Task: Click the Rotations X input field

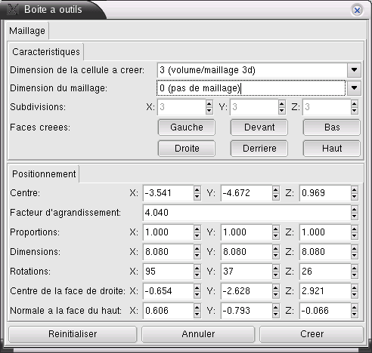Action: pyautogui.click(x=169, y=272)
